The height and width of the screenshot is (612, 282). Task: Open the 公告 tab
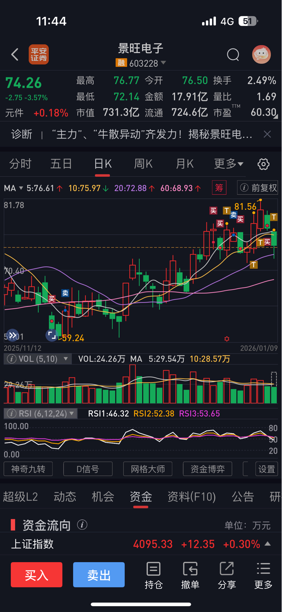(x=243, y=497)
